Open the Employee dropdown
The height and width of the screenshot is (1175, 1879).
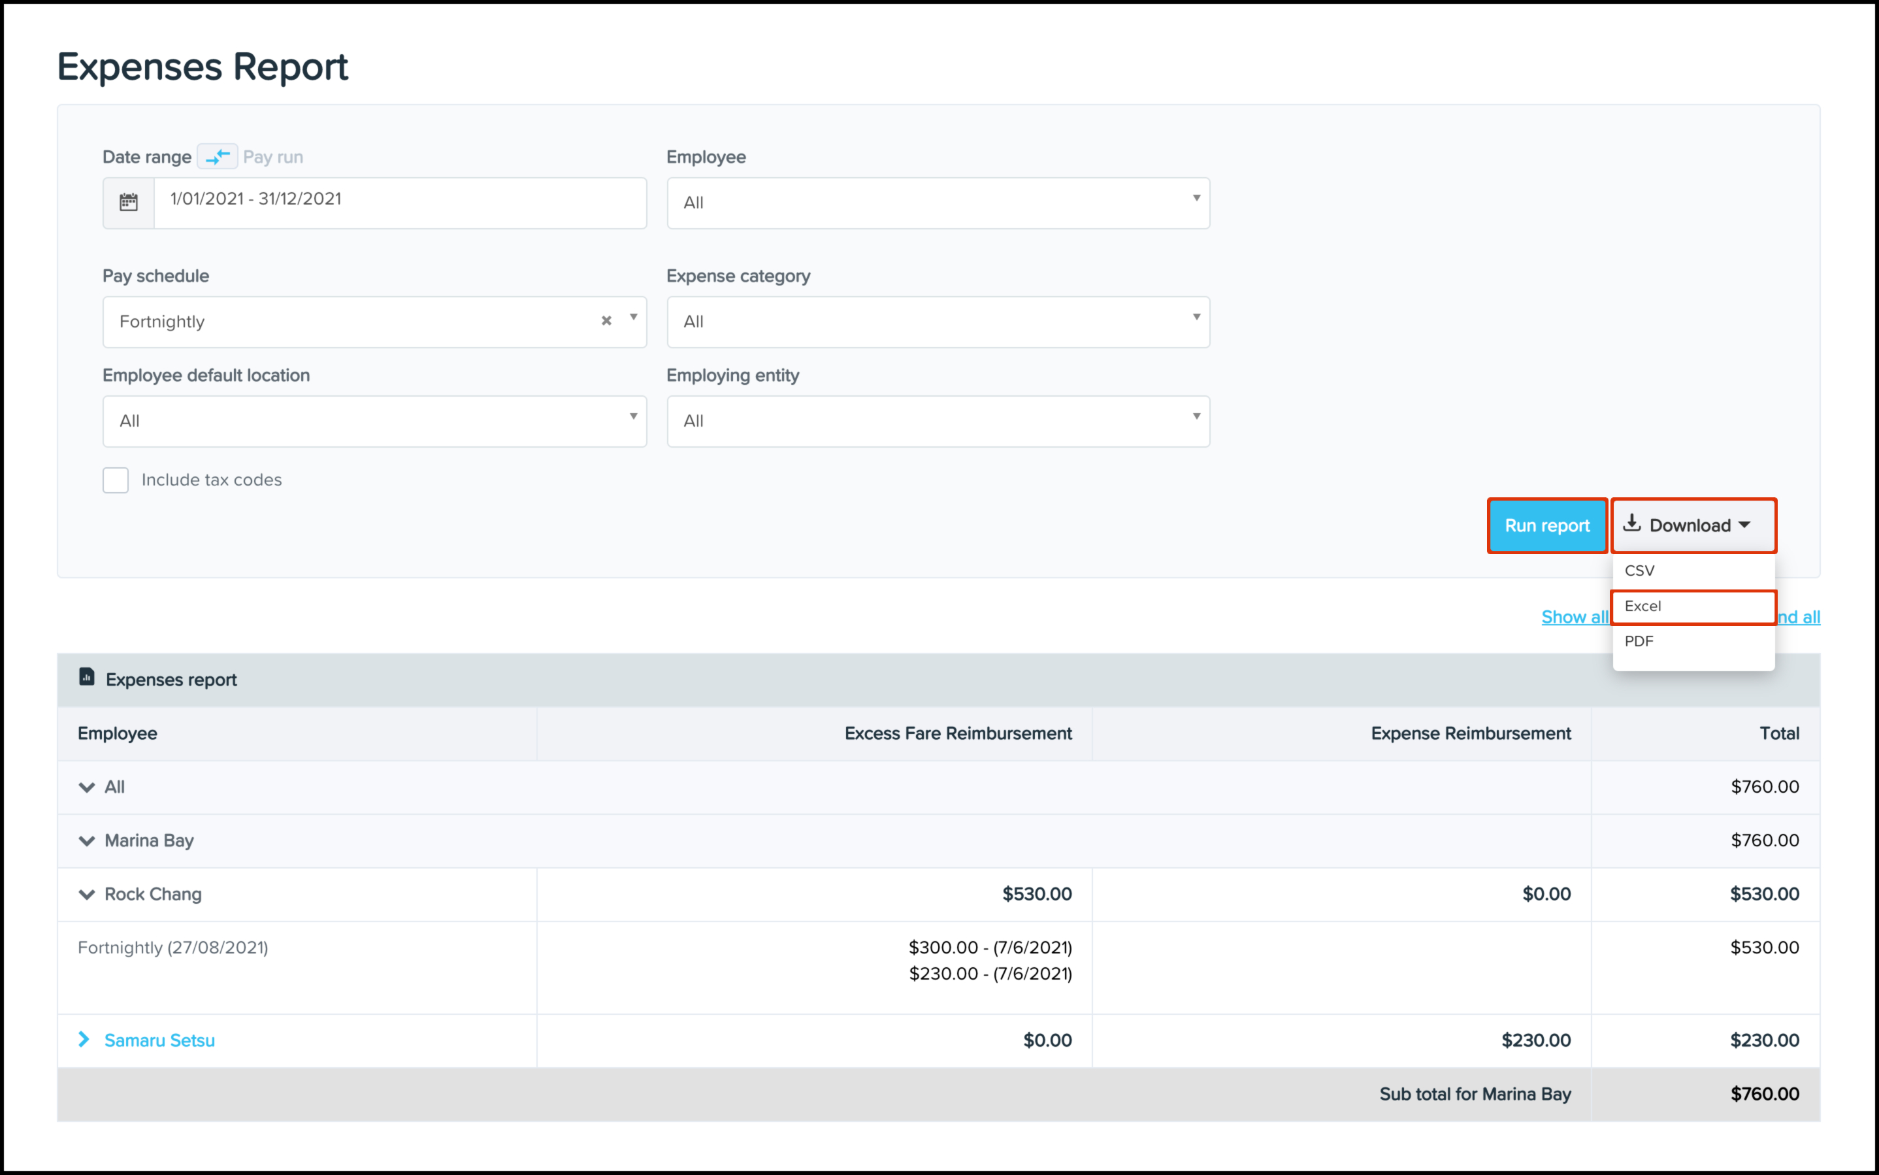click(x=938, y=203)
